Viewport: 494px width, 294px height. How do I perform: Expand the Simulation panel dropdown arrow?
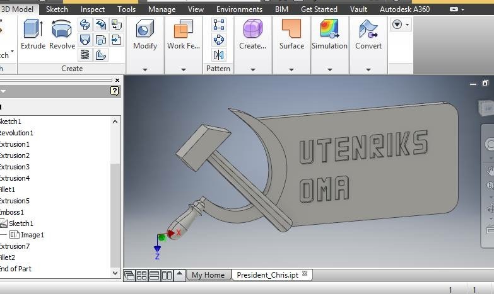(330, 69)
